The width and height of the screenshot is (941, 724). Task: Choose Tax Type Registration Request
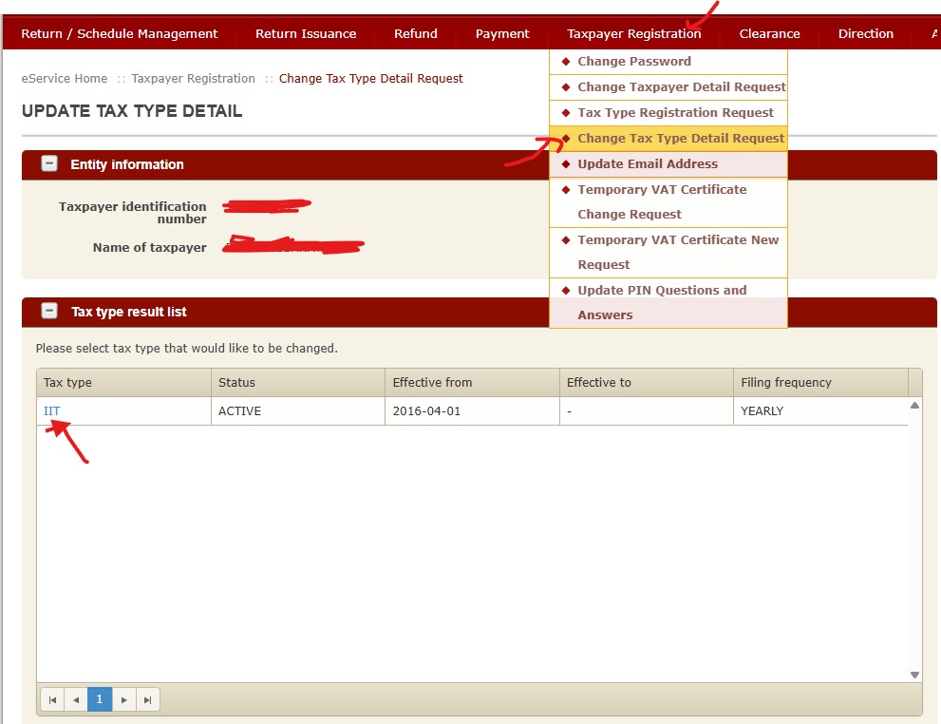(675, 113)
